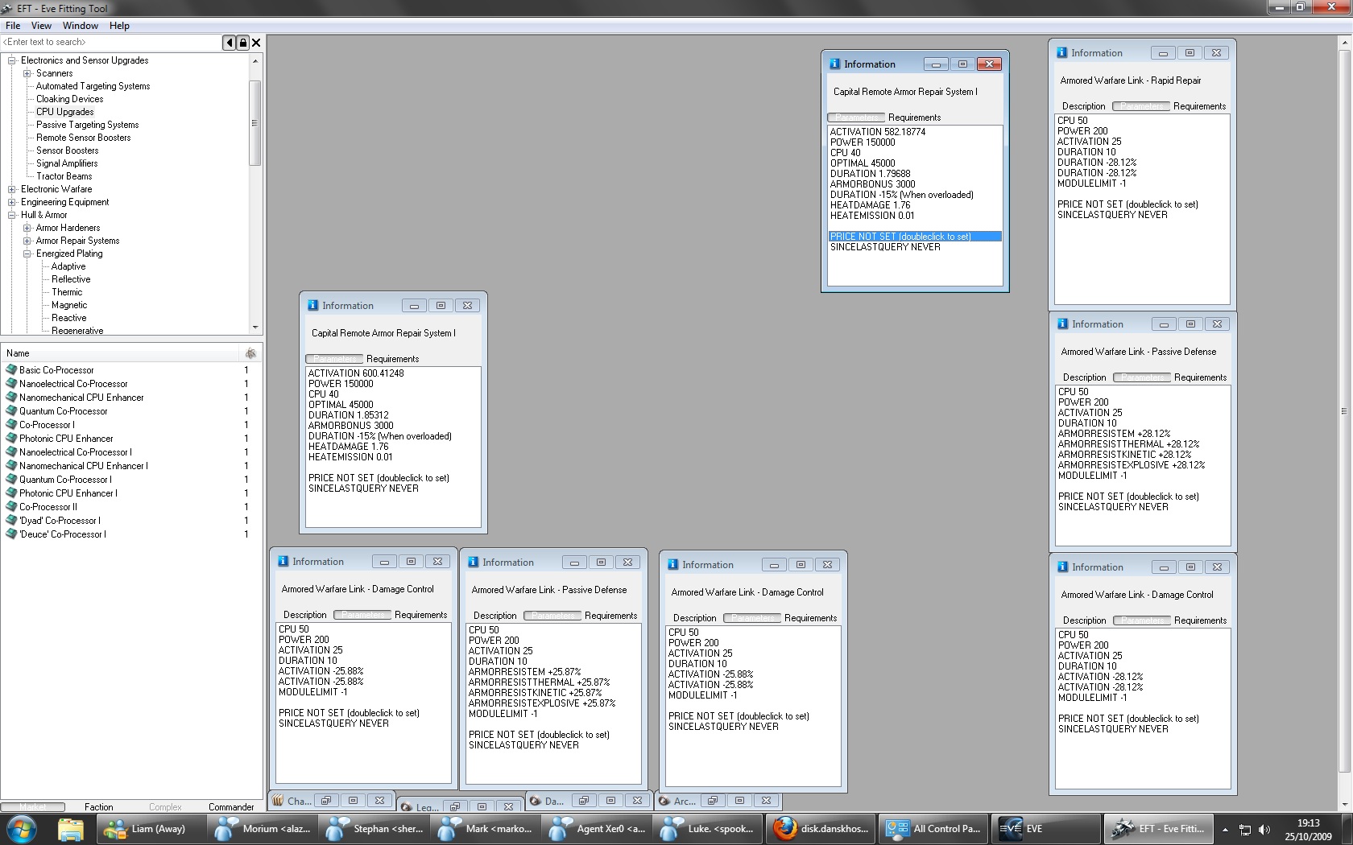Select CPU Upgrades in the category tree
The image size is (1353, 845).
point(65,112)
